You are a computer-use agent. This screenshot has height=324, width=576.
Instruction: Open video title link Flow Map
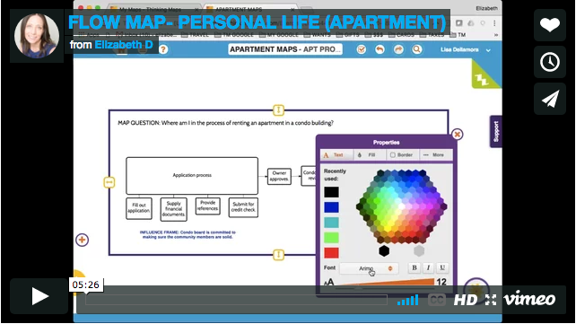pos(257,22)
